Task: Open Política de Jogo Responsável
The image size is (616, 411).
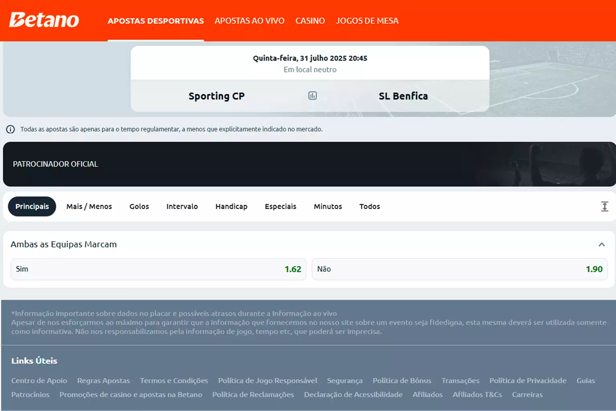Action: tap(267, 380)
